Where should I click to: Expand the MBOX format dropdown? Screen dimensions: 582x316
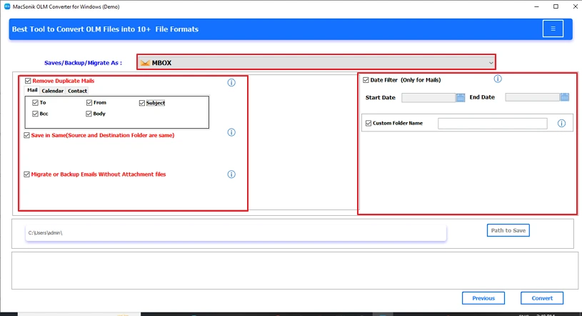click(491, 63)
